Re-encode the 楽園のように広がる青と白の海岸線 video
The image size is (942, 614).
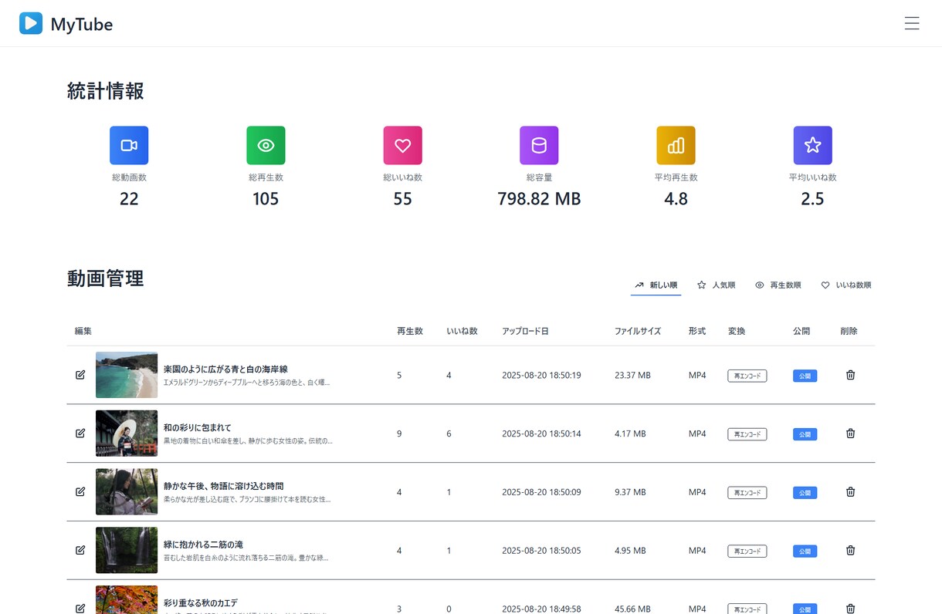click(x=747, y=376)
